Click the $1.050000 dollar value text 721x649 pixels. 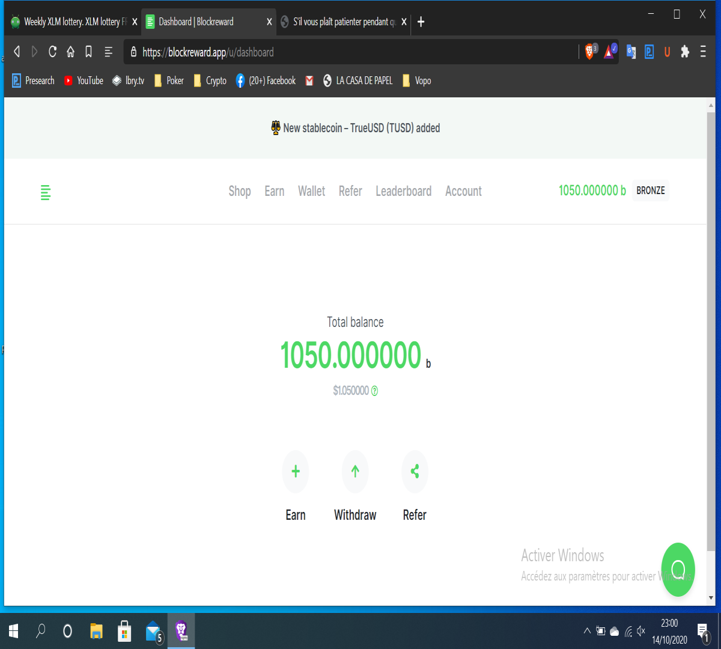click(x=351, y=391)
